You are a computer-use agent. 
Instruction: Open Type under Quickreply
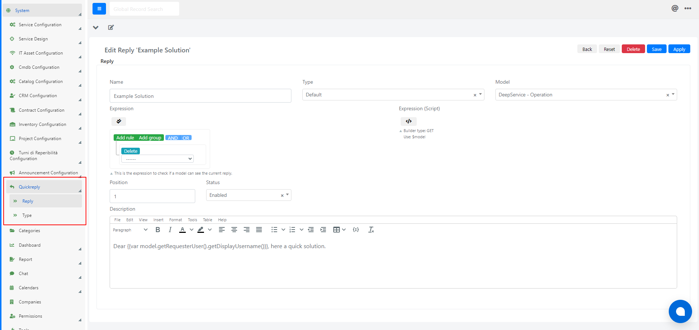click(46, 215)
